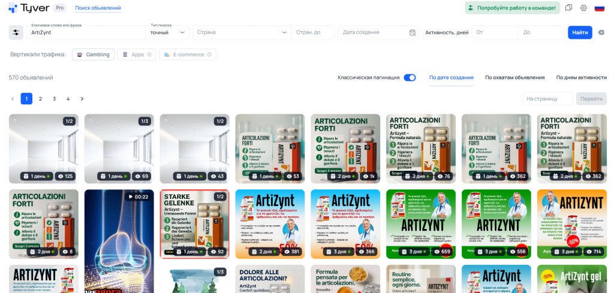Image resolution: width=614 pixels, height=293 pixels.
Task: Open the knee joint video ad thumbnail
Action: [119, 241]
